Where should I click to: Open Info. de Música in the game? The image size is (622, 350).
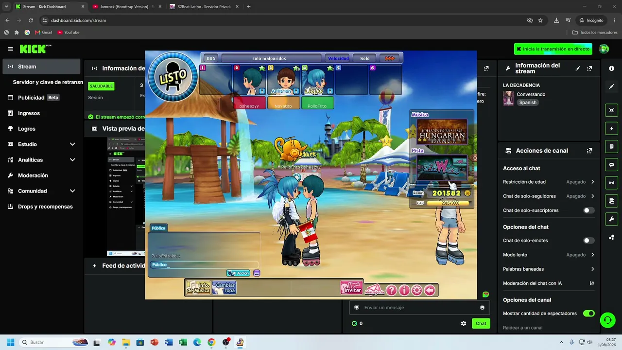pyautogui.click(x=198, y=287)
